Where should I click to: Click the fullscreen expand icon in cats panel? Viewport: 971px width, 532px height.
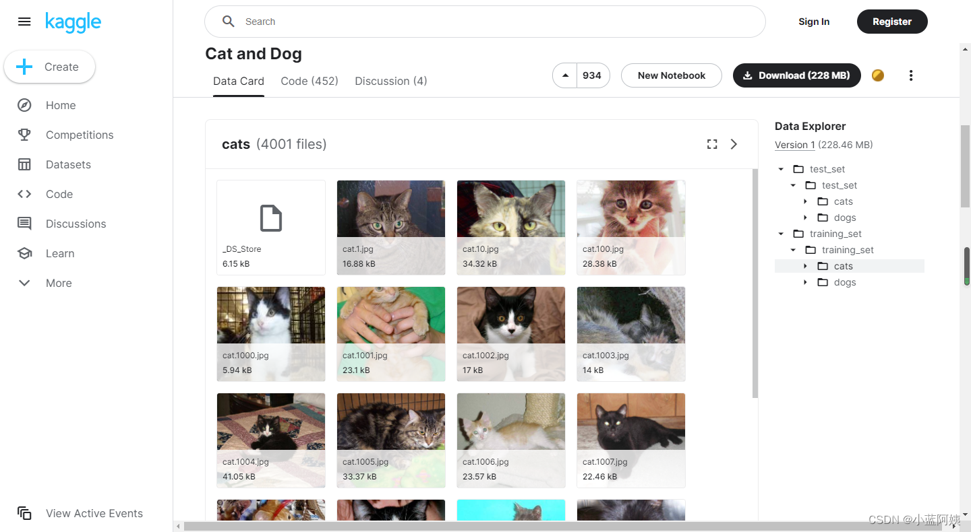point(712,144)
